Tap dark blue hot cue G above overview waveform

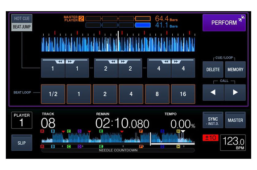point(162,131)
